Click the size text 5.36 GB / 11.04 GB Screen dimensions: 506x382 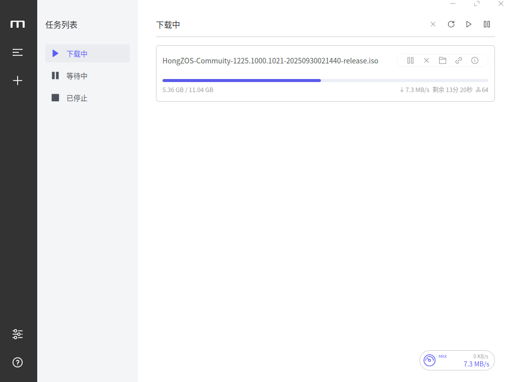(188, 90)
